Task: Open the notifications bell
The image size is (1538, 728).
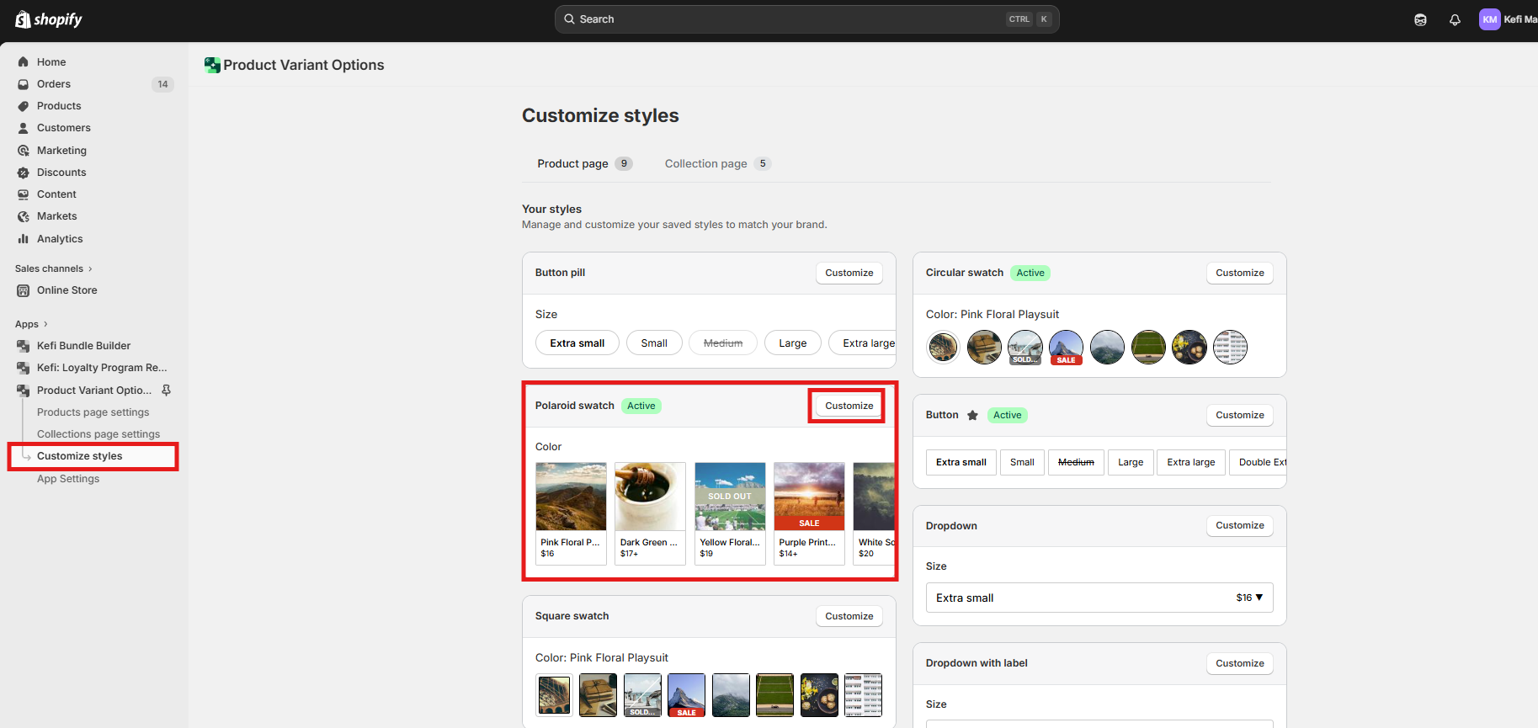Action: point(1455,19)
